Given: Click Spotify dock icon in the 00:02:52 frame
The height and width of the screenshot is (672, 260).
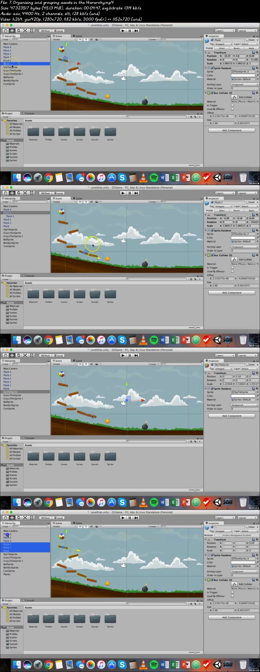Looking at the screenshot, I should click(x=154, y=502).
